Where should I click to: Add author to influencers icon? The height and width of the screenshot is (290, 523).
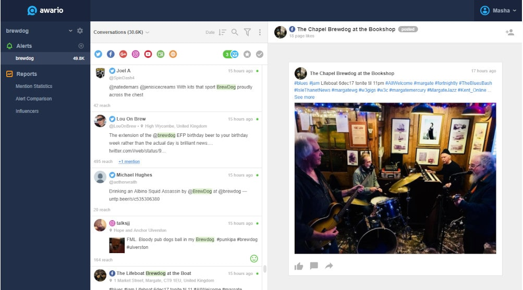pos(509,32)
